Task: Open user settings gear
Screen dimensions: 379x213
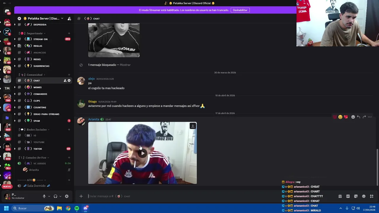Action: [67, 196]
